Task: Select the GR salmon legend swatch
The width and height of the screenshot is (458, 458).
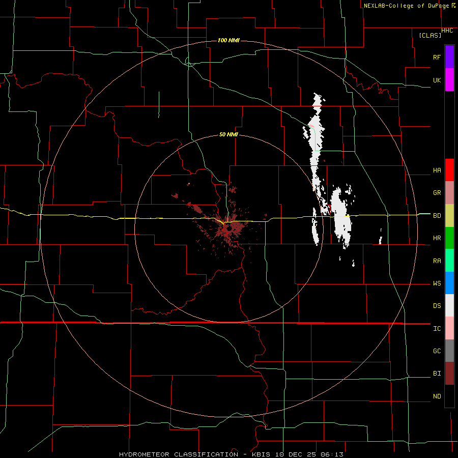Action: [x=449, y=193]
